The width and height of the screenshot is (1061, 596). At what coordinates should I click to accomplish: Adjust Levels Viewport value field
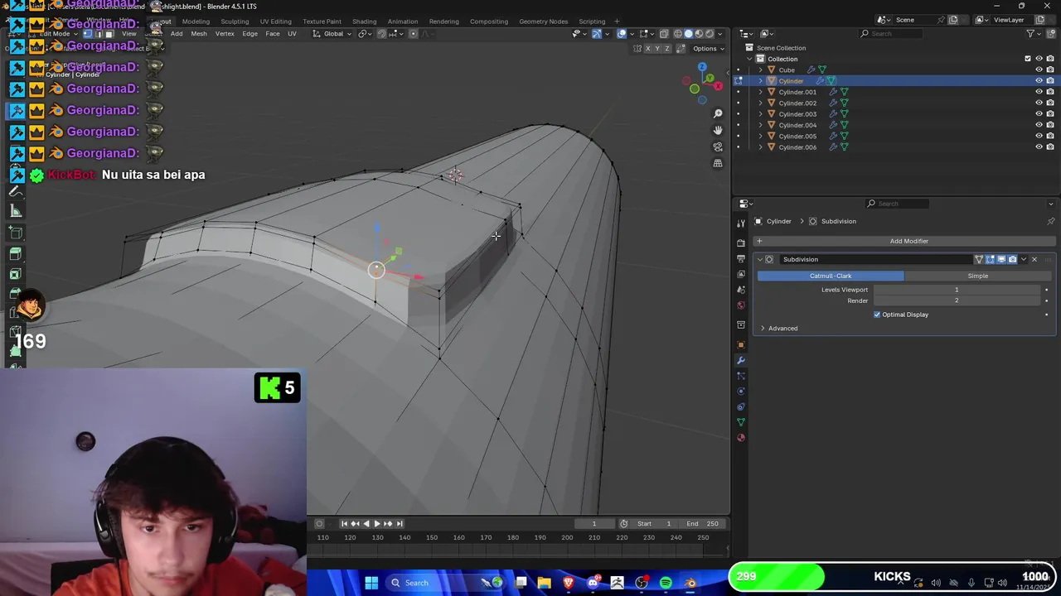pos(956,290)
